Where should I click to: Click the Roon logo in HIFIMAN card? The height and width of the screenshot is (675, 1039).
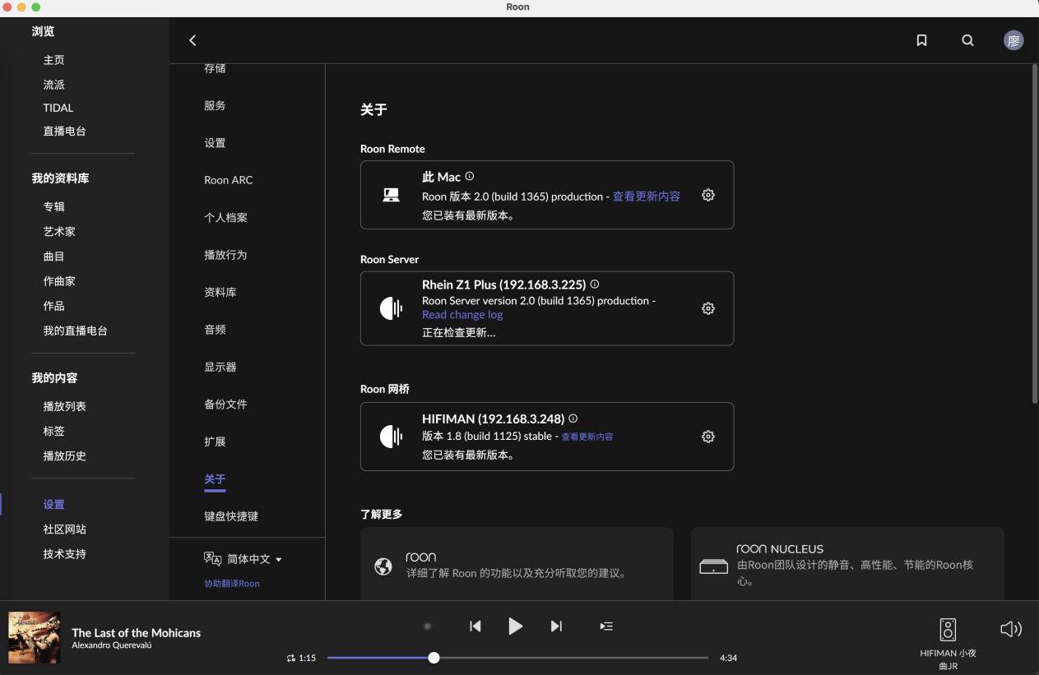click(392, 437)
